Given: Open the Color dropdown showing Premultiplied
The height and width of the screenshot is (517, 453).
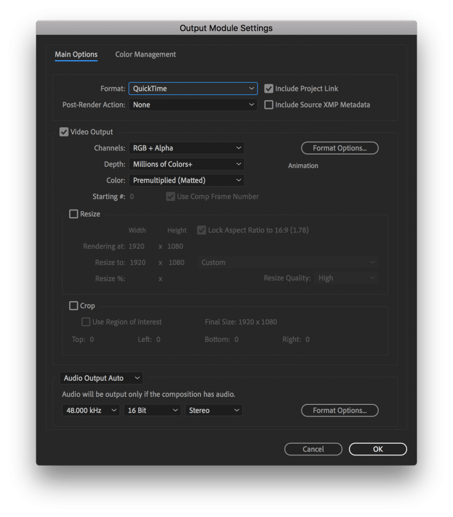Looking at the screenshot, I should point(186,180).
